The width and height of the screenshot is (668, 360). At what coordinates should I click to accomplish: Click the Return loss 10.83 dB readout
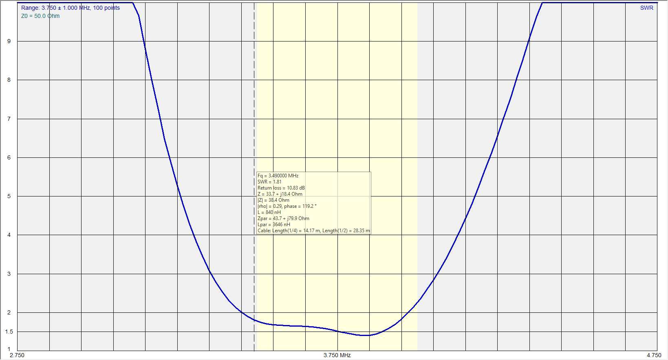(x=281, y=188)
